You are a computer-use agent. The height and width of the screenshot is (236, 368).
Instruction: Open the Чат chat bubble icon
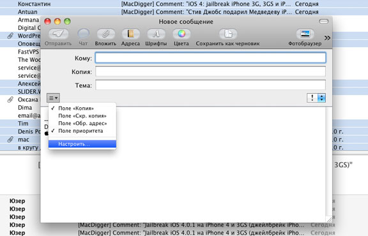[83, 34]
